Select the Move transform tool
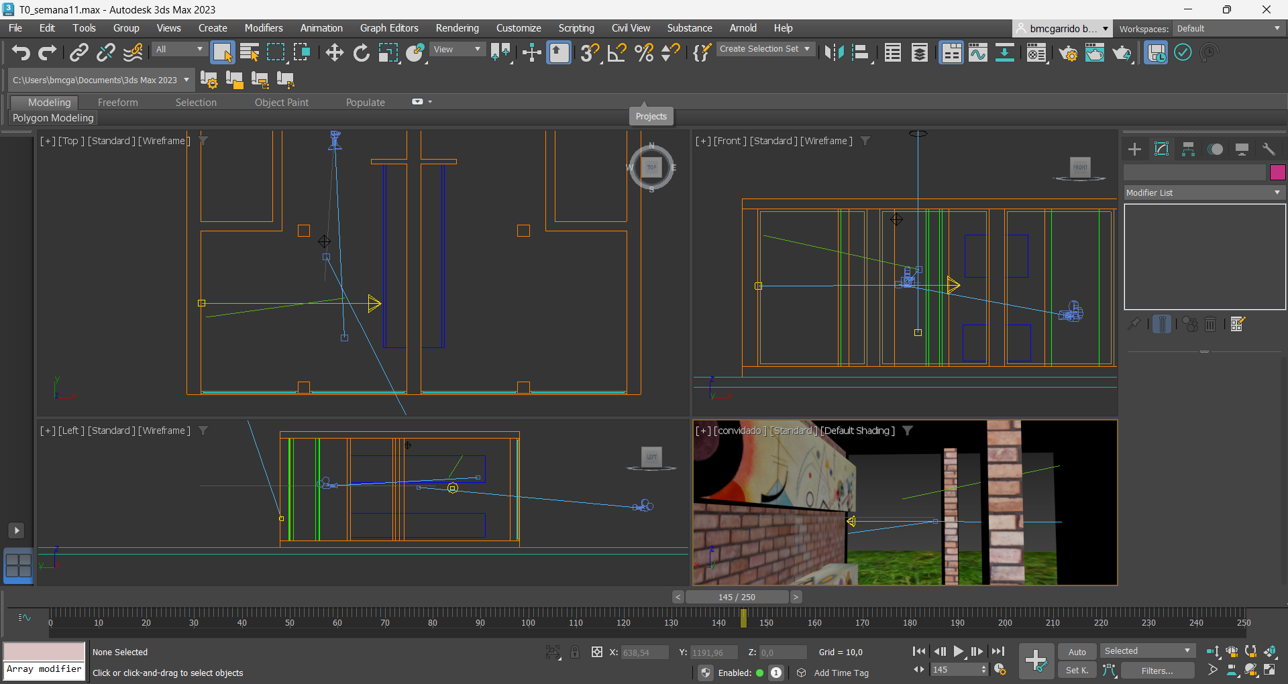The width and height of the screenshot is (1288, 684). pos(334,52)
